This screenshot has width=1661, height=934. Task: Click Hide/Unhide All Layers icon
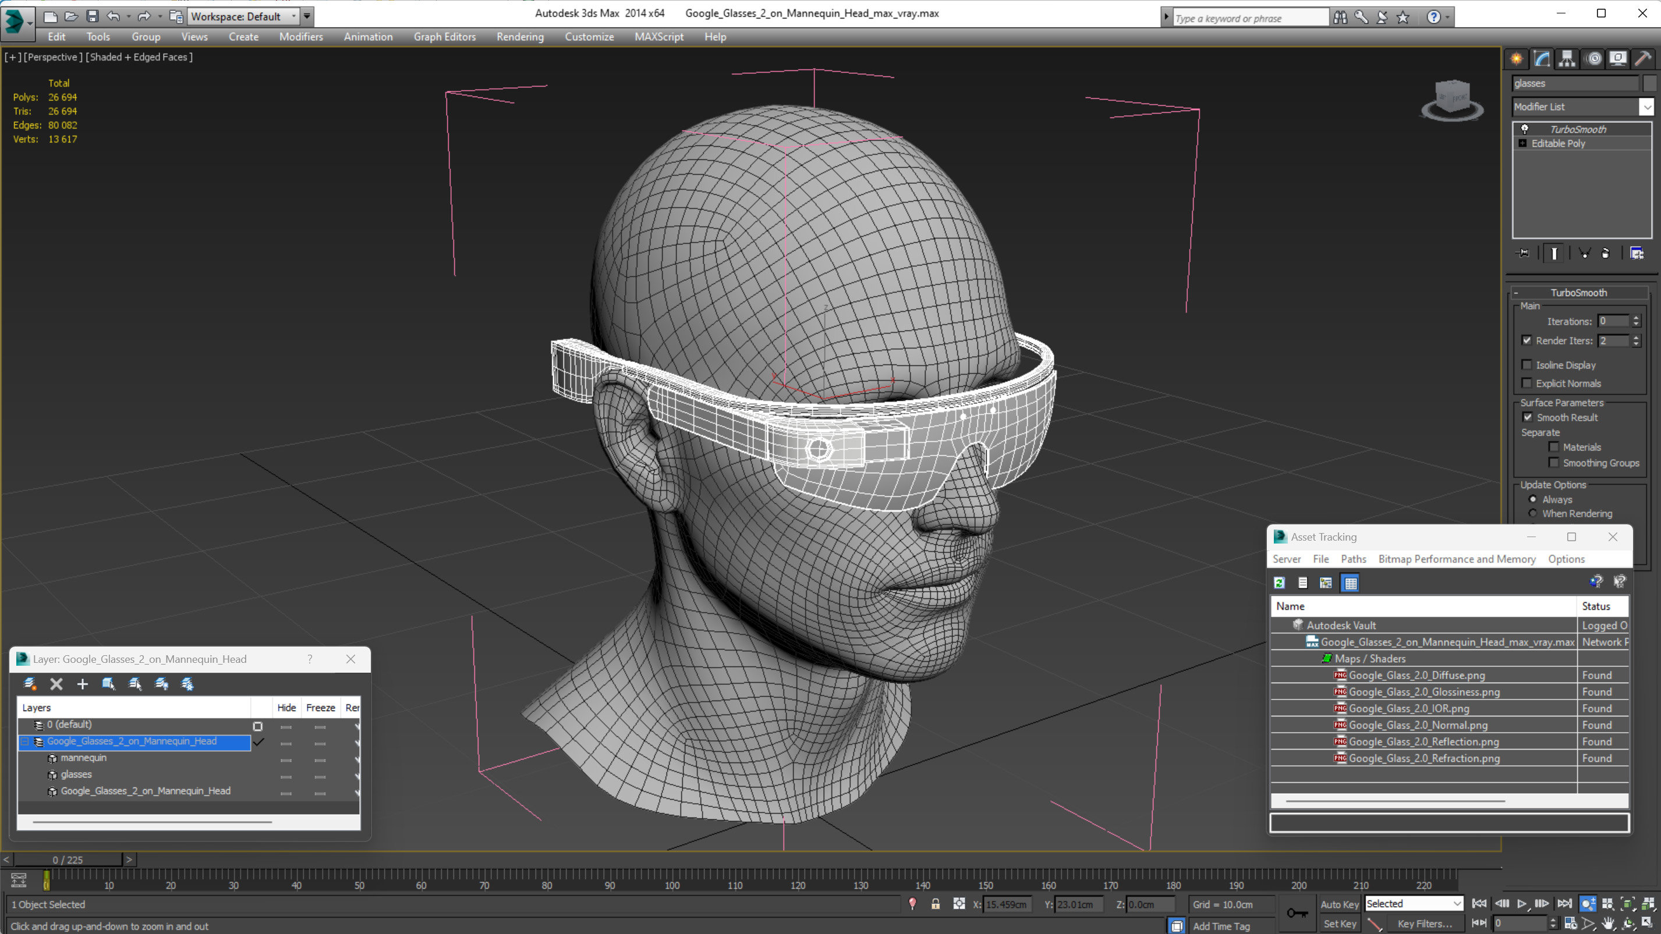click(x=161, y=684)
